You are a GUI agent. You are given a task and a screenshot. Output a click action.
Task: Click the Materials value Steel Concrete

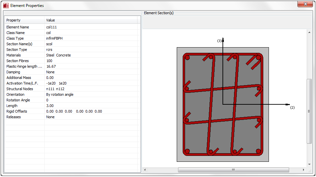pyautogui.click(x=58, y=55)
